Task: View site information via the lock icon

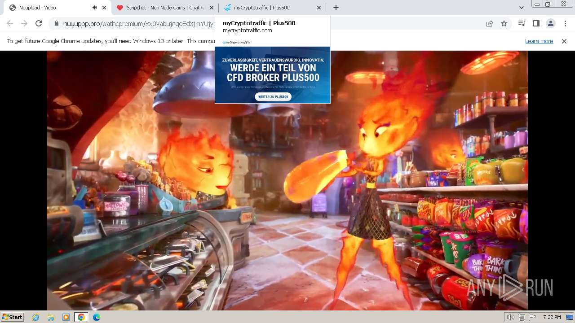Action: (56, 24)
